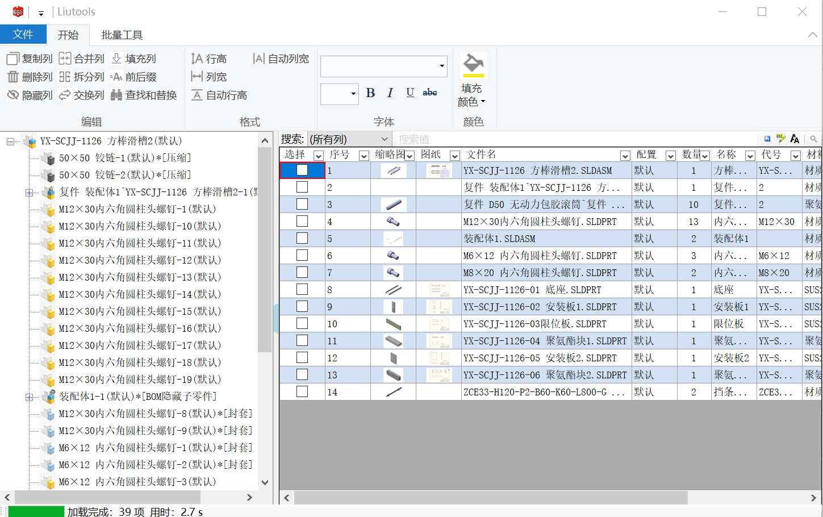Open the search column (所有列) dropdown
Screen dimensions: 823x517
[385, 139]
